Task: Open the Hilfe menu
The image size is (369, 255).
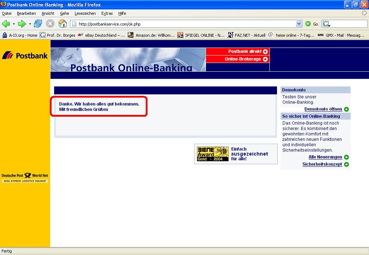Action: [x=122, y=13]
